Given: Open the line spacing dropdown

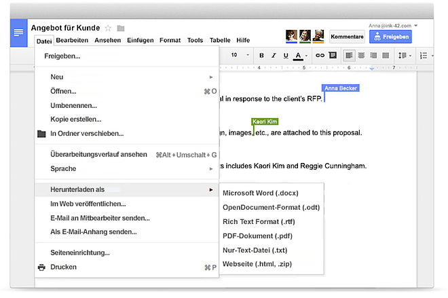Looking at the screenshot, I should [x=405, y=56].
